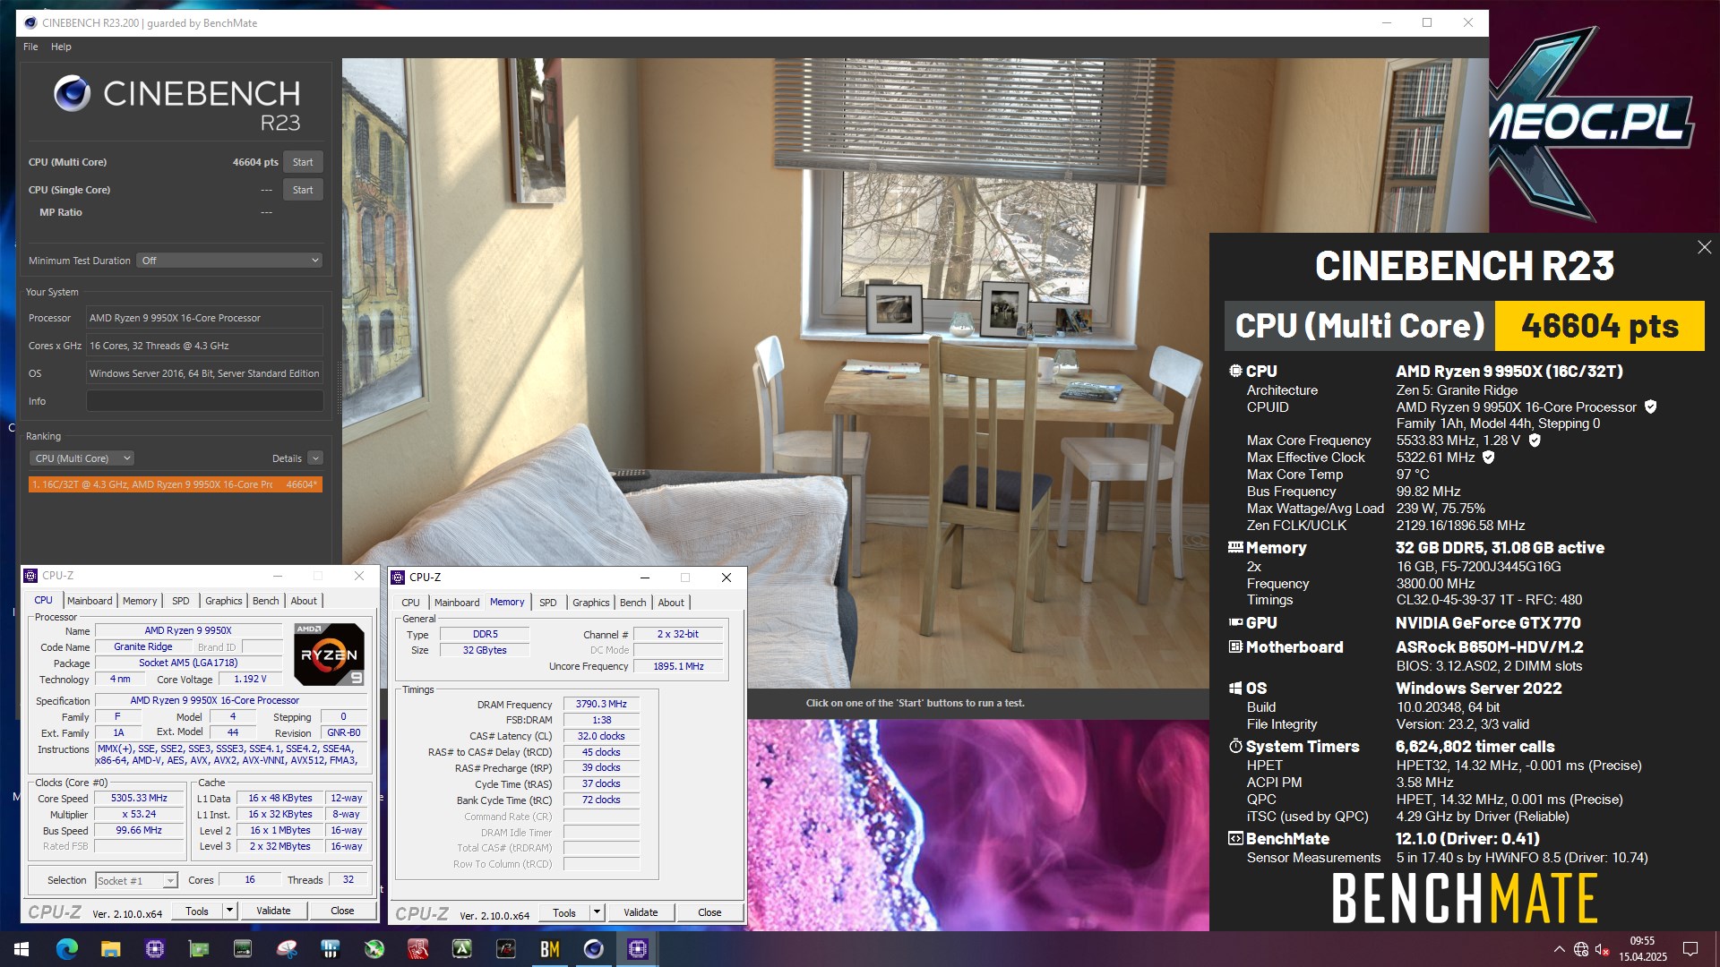Click the network globe tray icon
The image size is (1720, 967).
1581,949
